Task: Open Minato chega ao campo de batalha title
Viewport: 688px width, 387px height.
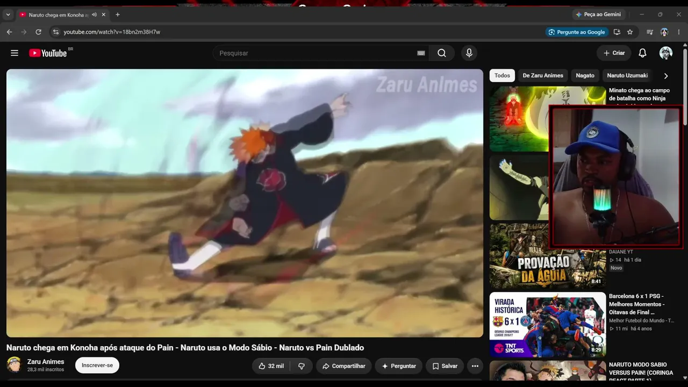Action: (639, 95)
